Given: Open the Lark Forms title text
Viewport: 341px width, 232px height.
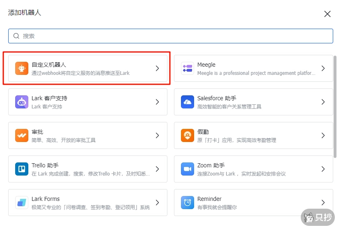Looking at the screenshot, I should [x=46, y=199].
